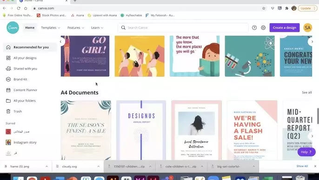319x180 pixels.
Task: Open the Uplevel with Asana bookmark
Action: coord(102,15)
